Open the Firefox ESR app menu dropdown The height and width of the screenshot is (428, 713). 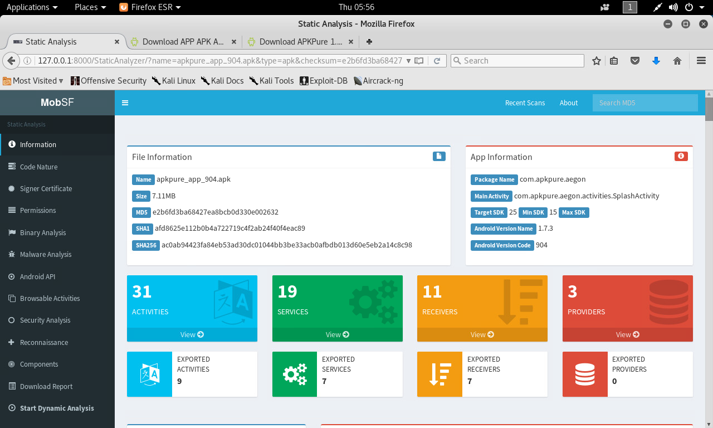(150, 7)
